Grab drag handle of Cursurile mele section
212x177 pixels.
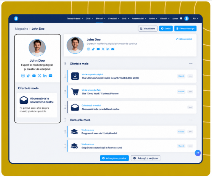point(65,120)
